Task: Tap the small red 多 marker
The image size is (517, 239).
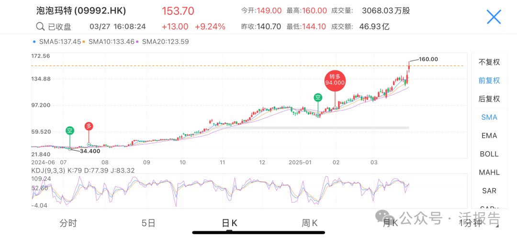Action: (89, 126)
